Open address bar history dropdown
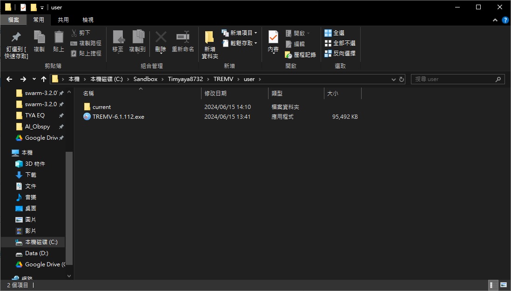 click(x=394, y=79)
